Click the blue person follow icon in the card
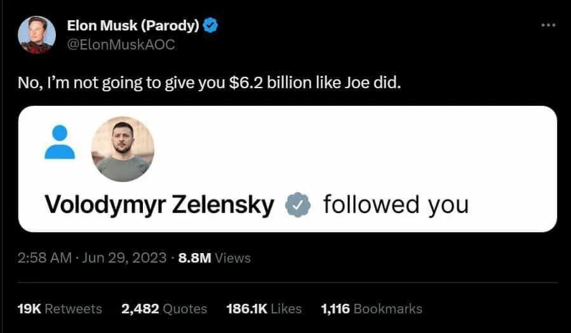The image size is (571, 333). coord(60,142)
